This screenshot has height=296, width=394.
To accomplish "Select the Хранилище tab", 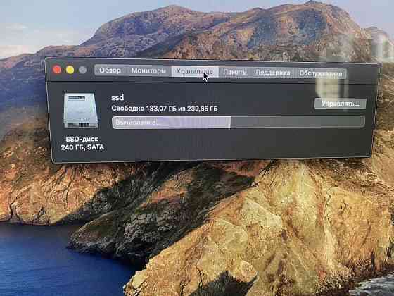I will point(195,72).
